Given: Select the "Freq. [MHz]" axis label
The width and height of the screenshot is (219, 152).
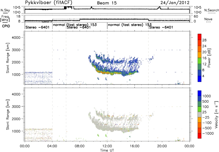Looking at the screenshot, I should pos(5,18).
